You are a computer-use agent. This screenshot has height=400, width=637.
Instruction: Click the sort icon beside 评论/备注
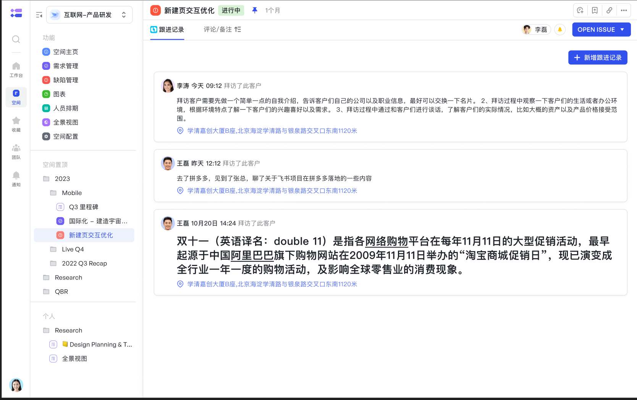coord(238,29)
